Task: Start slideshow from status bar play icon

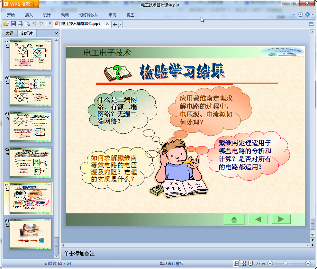Action: (250, 263)
